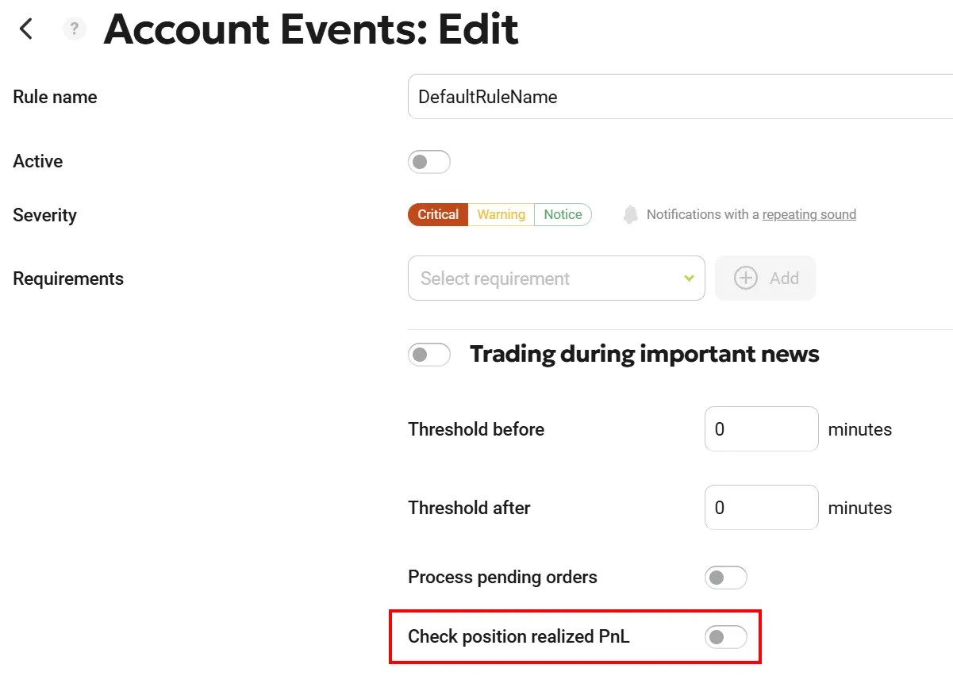Open help via the question mark icon

74,29
